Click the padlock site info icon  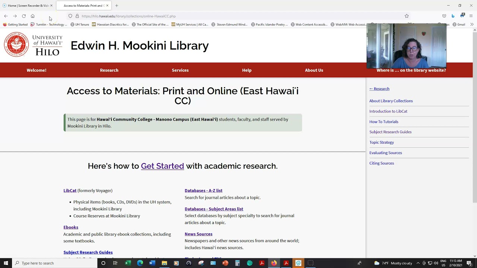77,16
